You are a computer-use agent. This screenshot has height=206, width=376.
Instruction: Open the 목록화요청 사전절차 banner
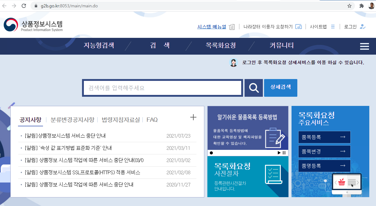coord(248,177)
